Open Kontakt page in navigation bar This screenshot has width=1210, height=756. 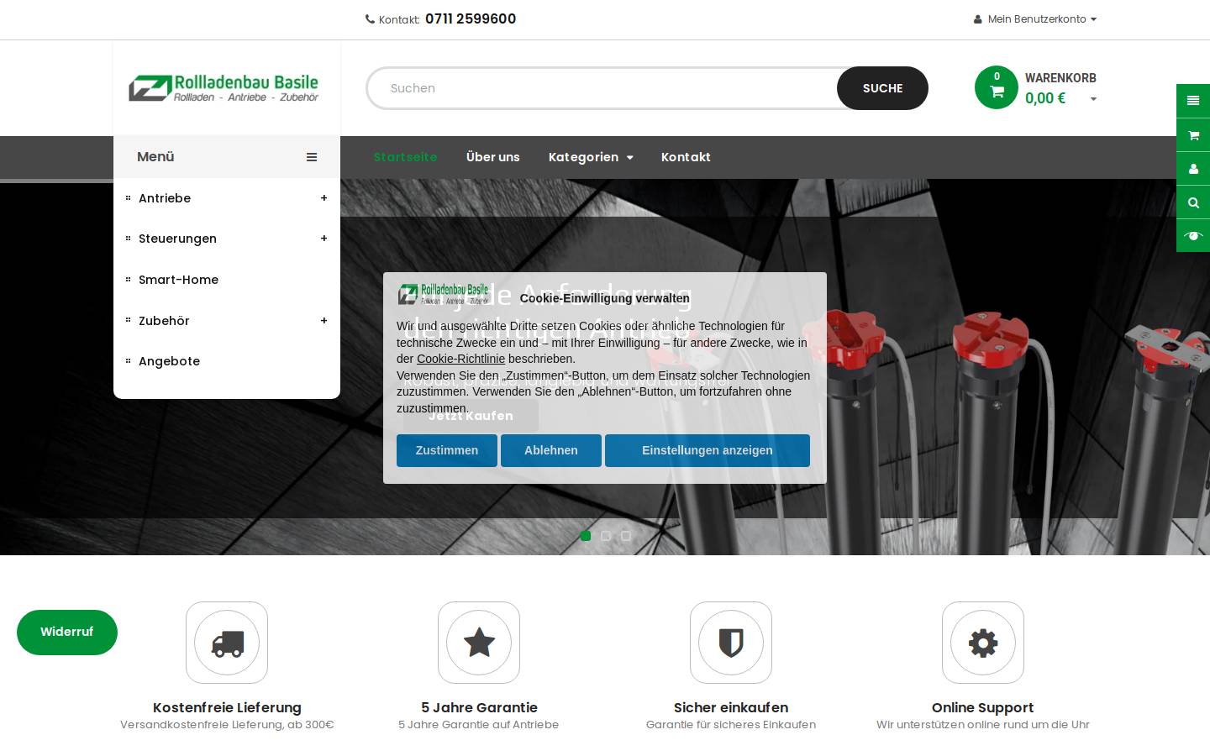[686, 157]
